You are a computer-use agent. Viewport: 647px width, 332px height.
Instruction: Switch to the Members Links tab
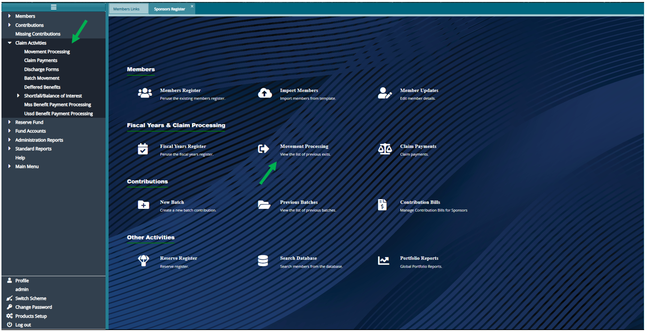(126, 9)
